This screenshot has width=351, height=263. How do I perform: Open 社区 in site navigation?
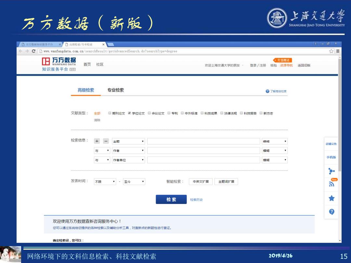(100, 64)
